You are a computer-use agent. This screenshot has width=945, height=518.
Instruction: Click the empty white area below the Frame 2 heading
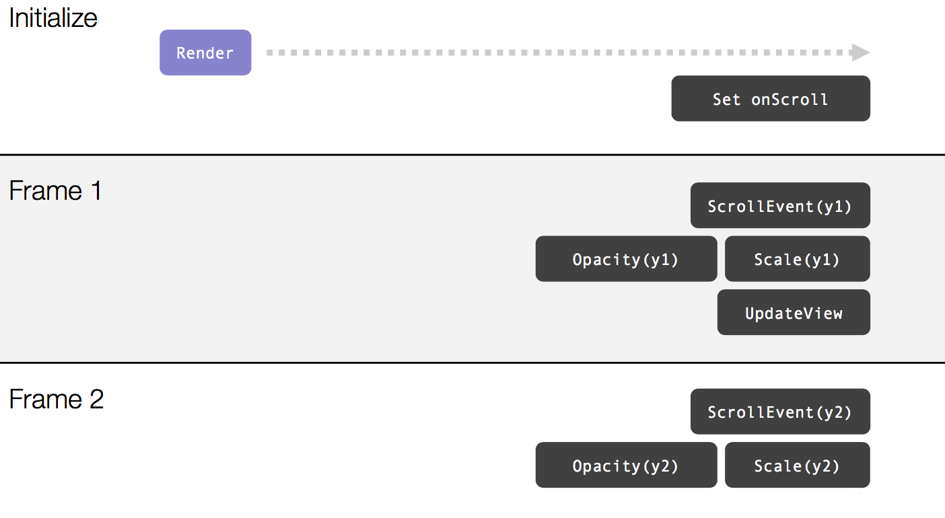tap(202, 464)
